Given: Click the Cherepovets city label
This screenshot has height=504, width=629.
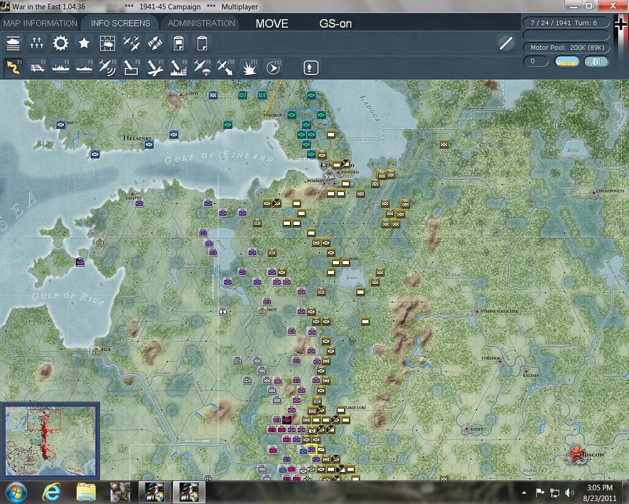Looking at the screenshot, I should point(610,191).
